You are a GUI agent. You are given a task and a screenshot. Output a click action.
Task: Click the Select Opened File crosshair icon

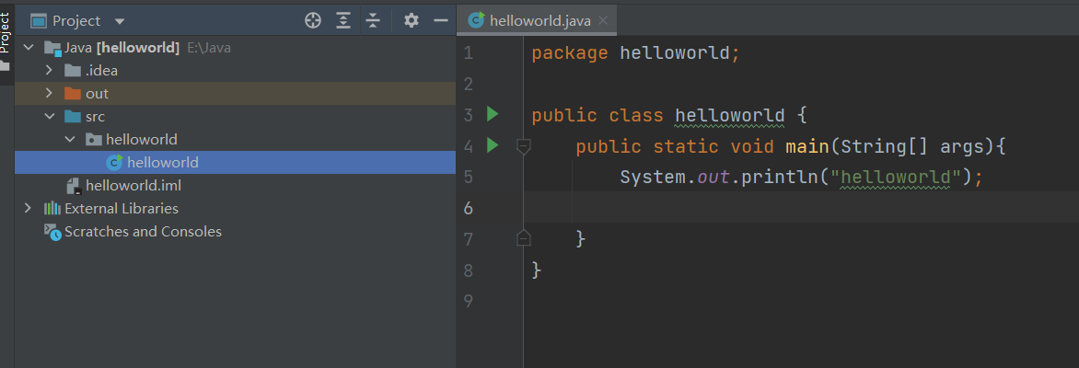pos(313,20)
